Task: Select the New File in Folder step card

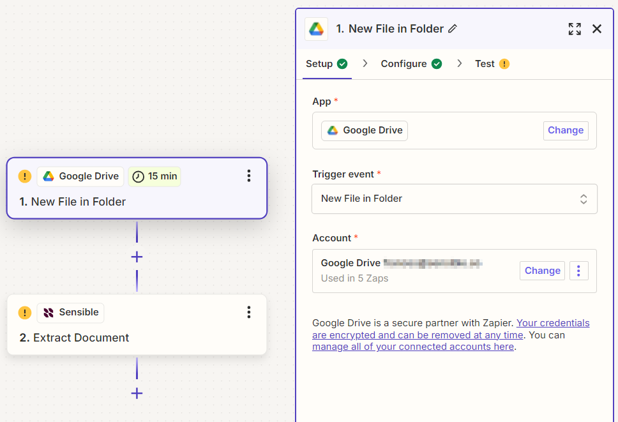Action: [137, 188]
